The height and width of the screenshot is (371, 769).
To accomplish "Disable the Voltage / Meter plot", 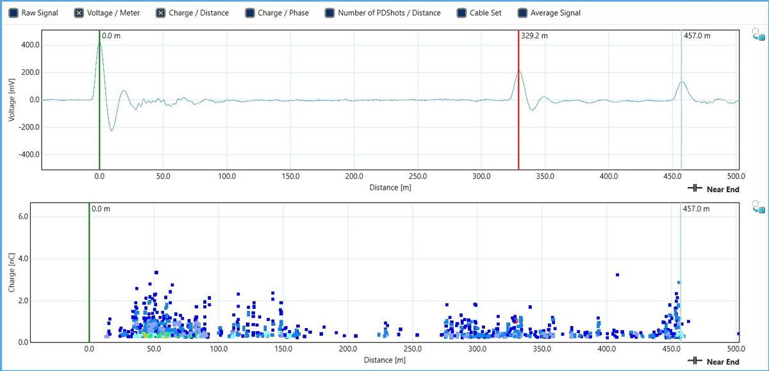I will click(x=79, y=12).
